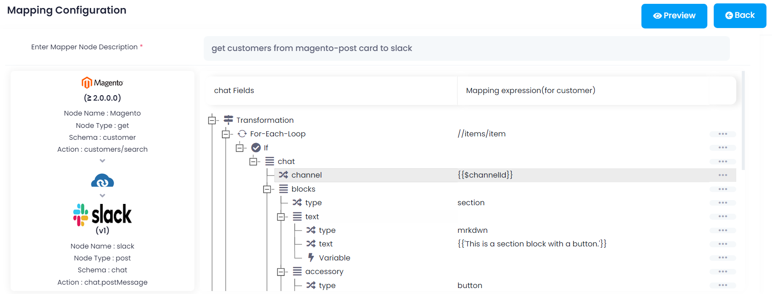Click the Variable lightning bolt icon
This screenshot has height=294, width=772.
tap(311, 257)
